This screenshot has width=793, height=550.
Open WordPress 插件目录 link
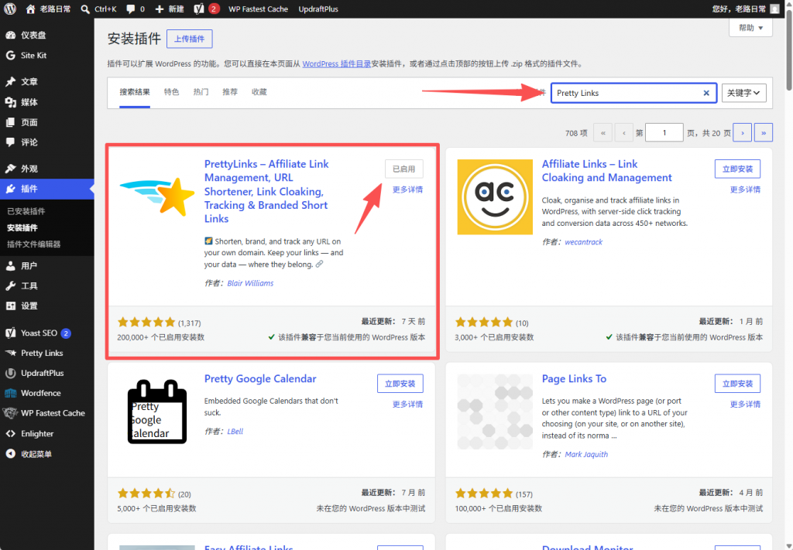[336, 63]
